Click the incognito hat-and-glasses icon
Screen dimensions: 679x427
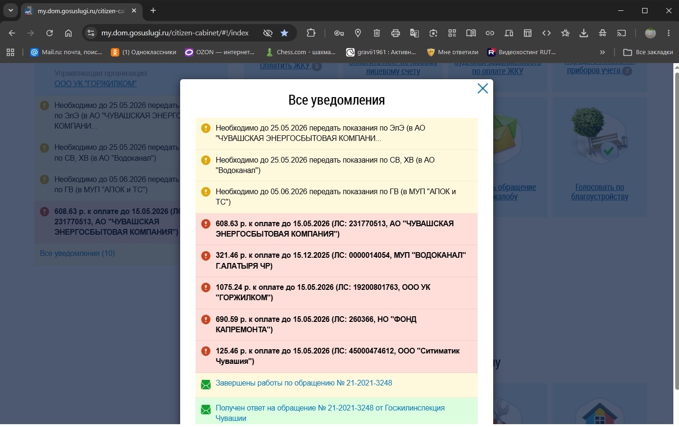[x=603, y=33]
